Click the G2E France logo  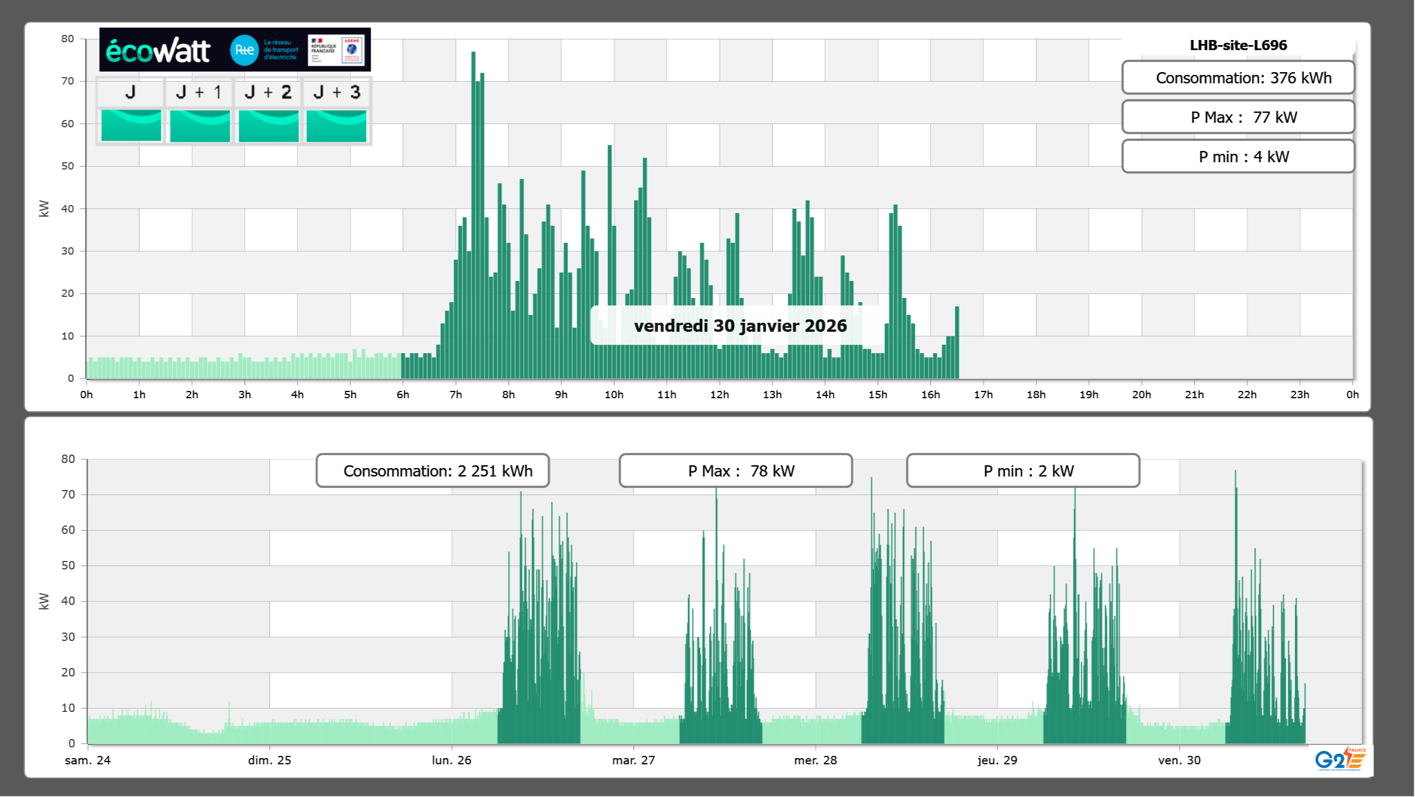click(1340, 759)
